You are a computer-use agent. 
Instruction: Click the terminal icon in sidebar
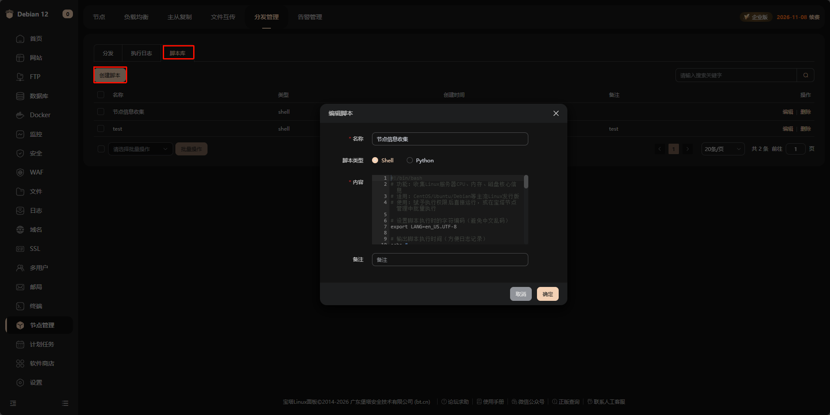[20, 306]
